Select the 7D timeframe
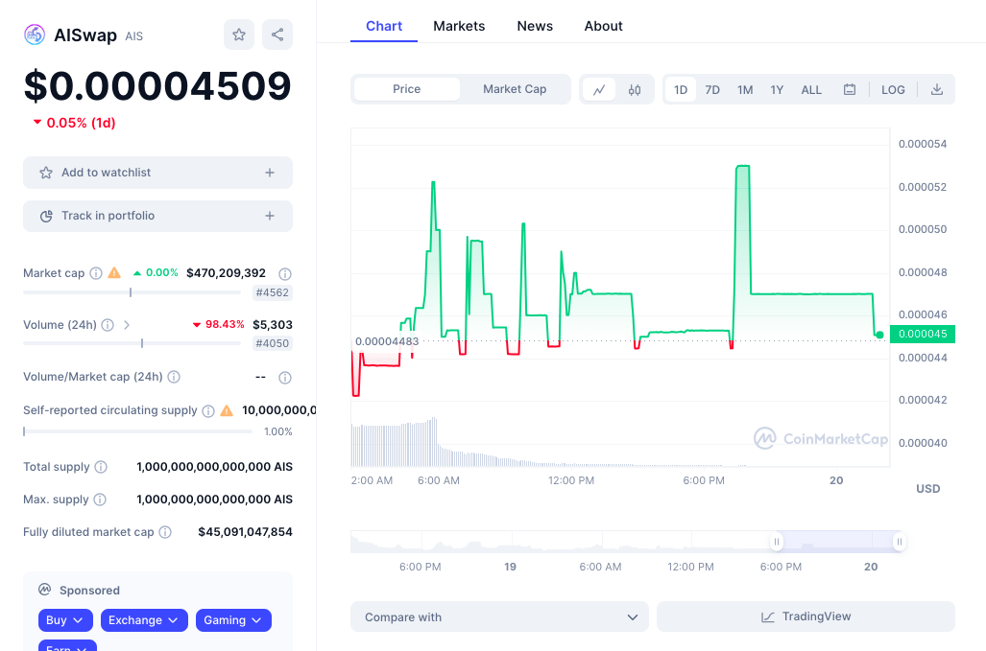The width and height of the screenshot is (986, 651). (711, 88)
